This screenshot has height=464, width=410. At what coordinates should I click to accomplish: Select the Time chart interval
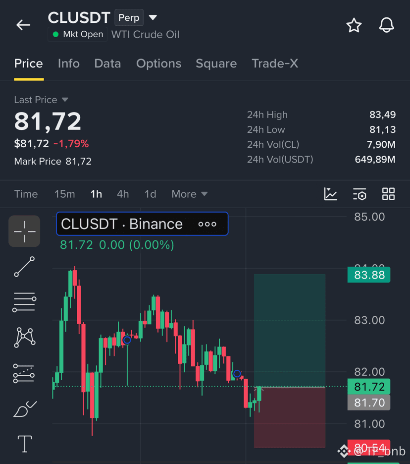click(26, 194)
